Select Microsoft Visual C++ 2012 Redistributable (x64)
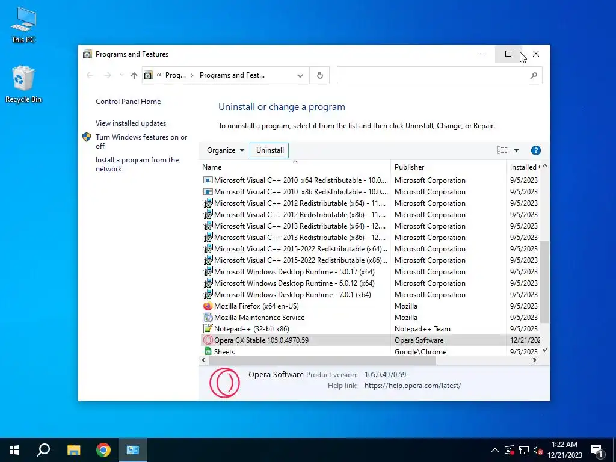Image resolution: width=616 pixels, height=462 pixels. (300, 203)
